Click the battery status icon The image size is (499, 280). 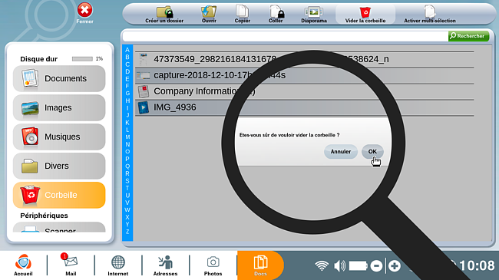358,265
